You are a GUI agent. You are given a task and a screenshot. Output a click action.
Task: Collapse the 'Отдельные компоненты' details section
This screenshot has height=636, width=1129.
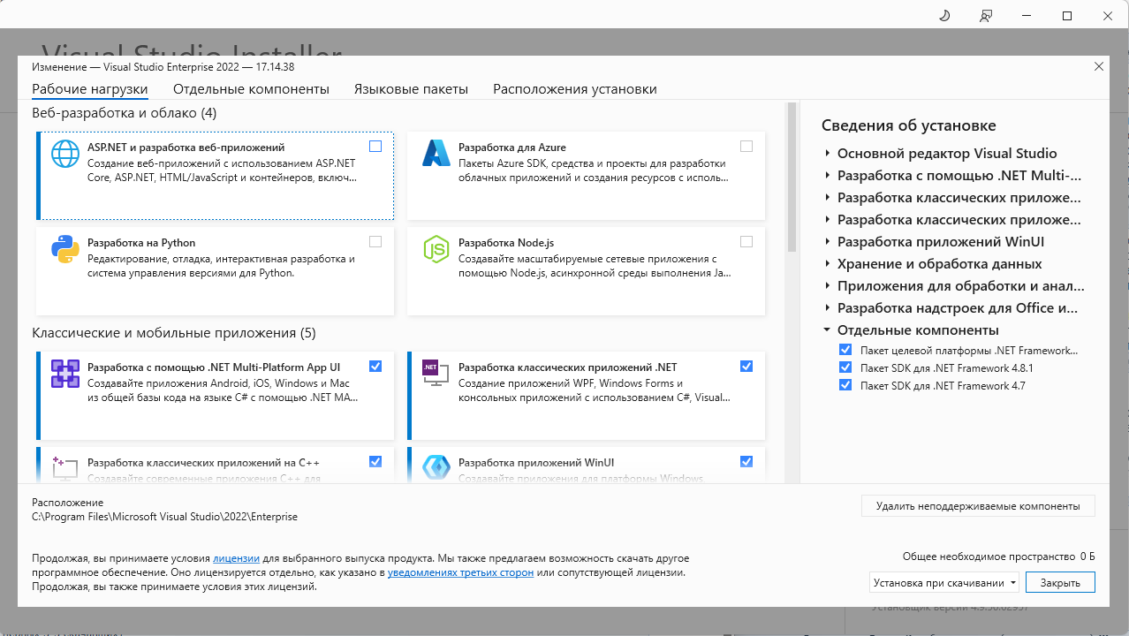[x=828, y=330]
